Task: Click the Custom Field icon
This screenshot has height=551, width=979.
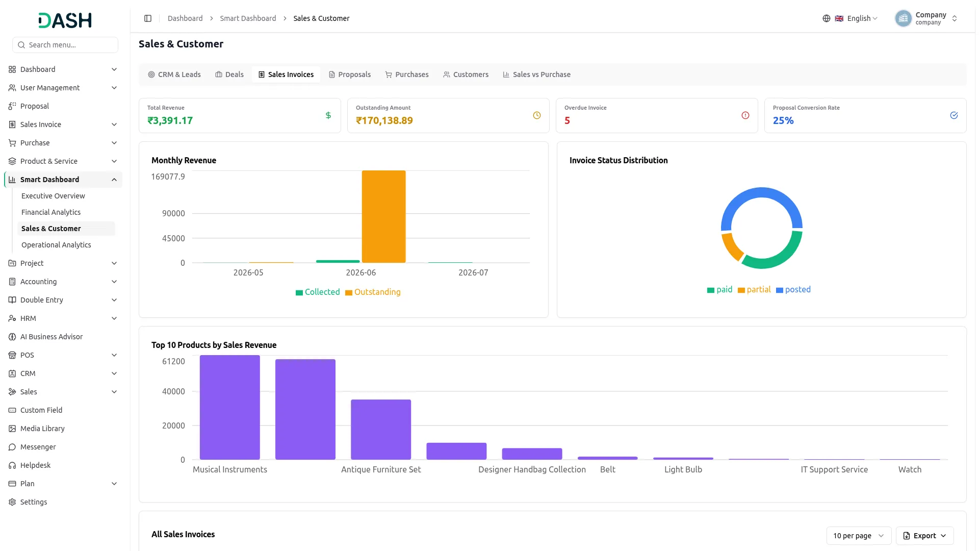Action: 12,410
